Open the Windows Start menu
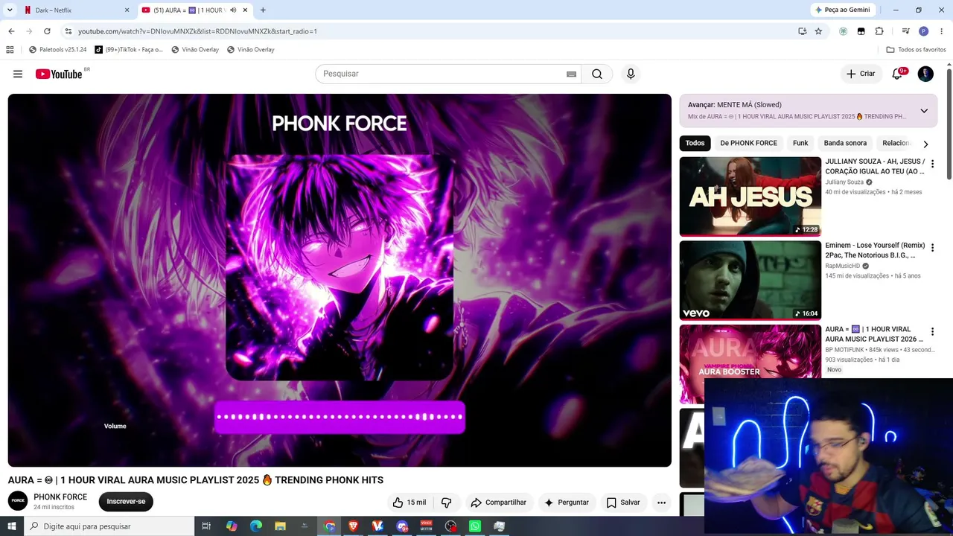Image resolution: width=953 pixels, height=536 pixels. point(11,526)
